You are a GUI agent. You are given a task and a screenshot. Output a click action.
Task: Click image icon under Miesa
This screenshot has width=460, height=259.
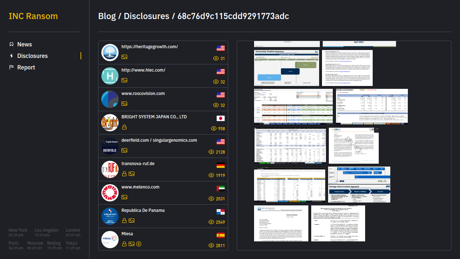click(x=132, y=244)
